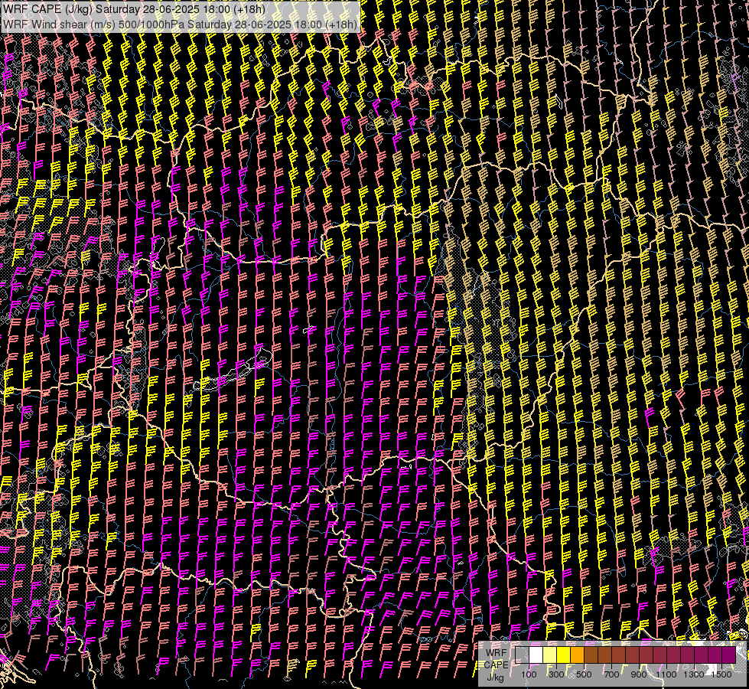Image resolution: width=749 pixels, height=689 pixels.
Task: Click the legend value 1500
Action: pyautogui.click(x=721, y=674)
